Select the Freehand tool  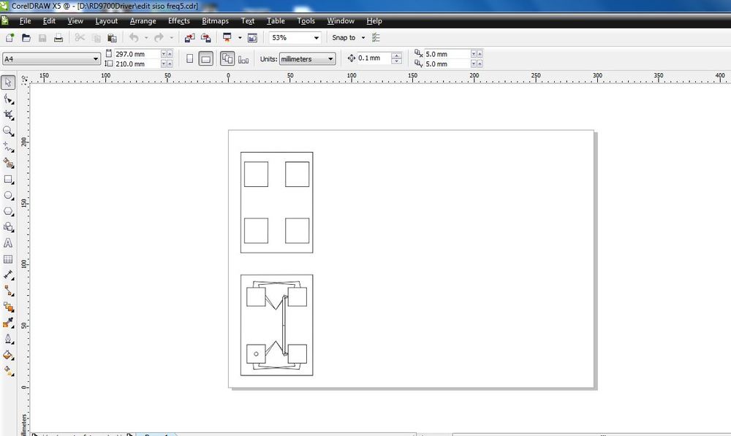click(8, 147)
